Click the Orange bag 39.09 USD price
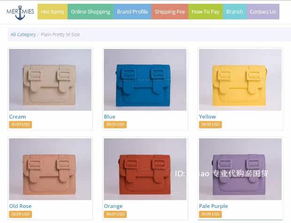The image size is (291, 223). click(115, 214)
